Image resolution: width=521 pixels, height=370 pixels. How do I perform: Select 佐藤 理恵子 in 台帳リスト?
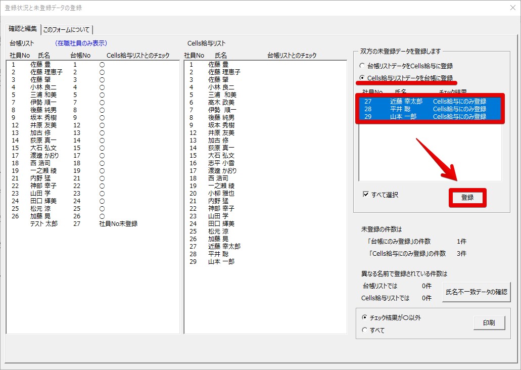point(92,72)
